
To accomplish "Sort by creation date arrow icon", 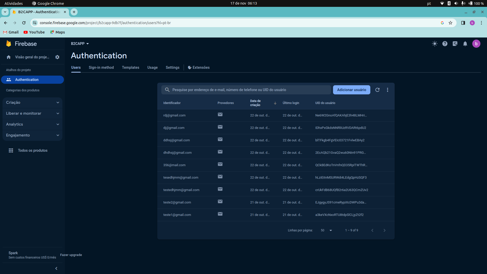I will 275,103.
